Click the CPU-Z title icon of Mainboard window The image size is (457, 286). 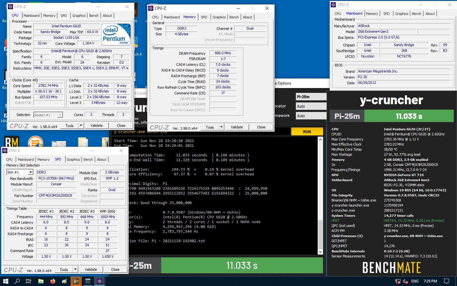[333, 5]
